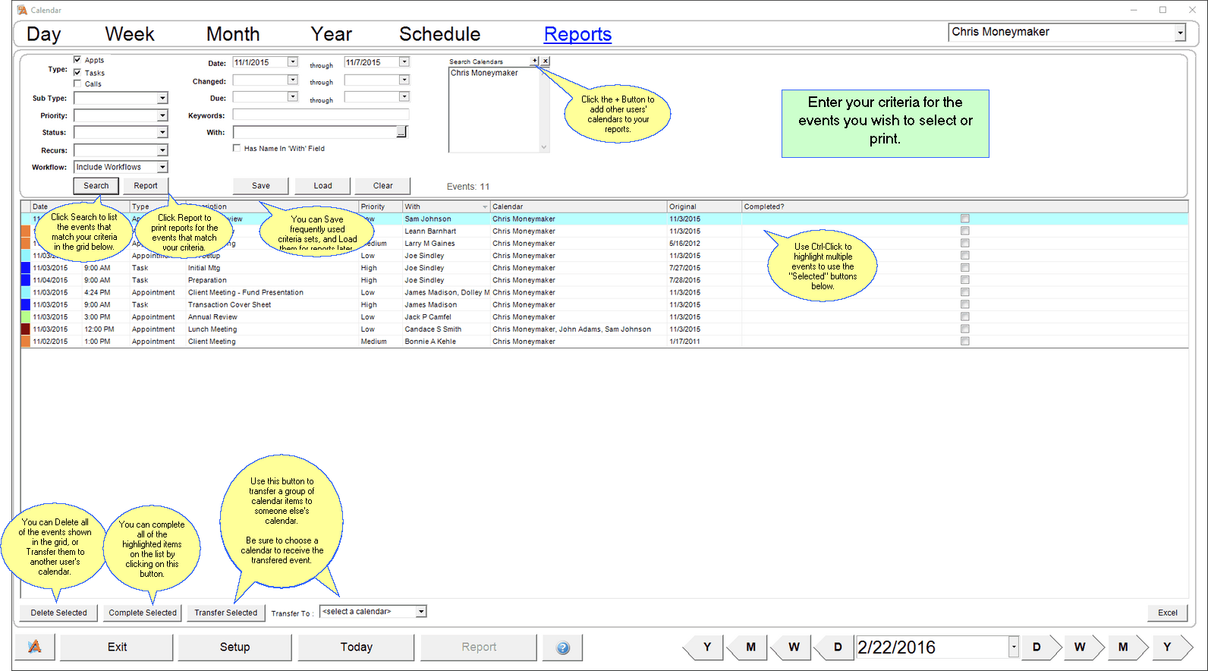Click the ellipsis button next to With field
The image size is (1208, 671).
(401, 133)
